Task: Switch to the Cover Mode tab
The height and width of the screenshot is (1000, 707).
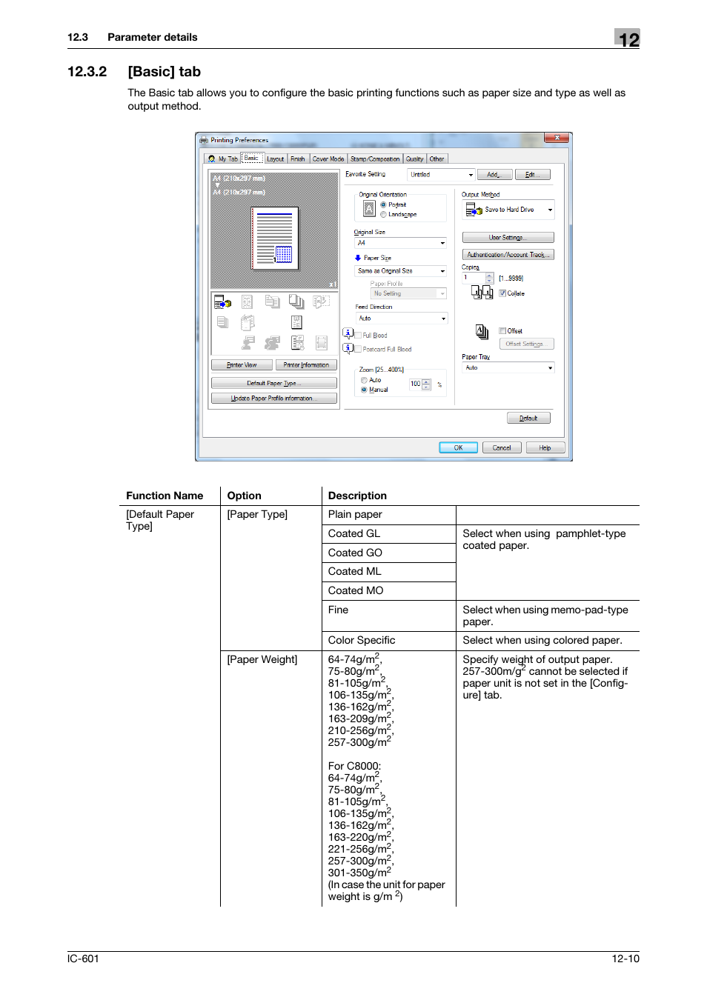Action: tap(328, 159)
